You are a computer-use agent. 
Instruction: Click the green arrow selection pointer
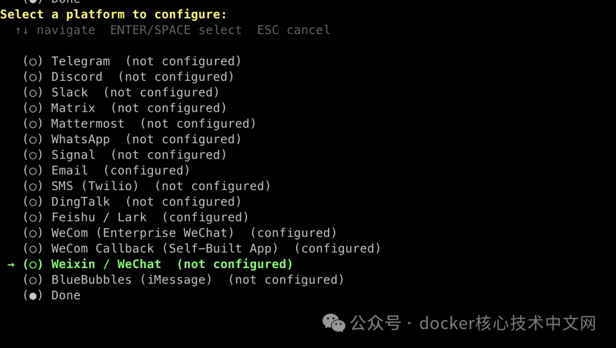[11, 264]
